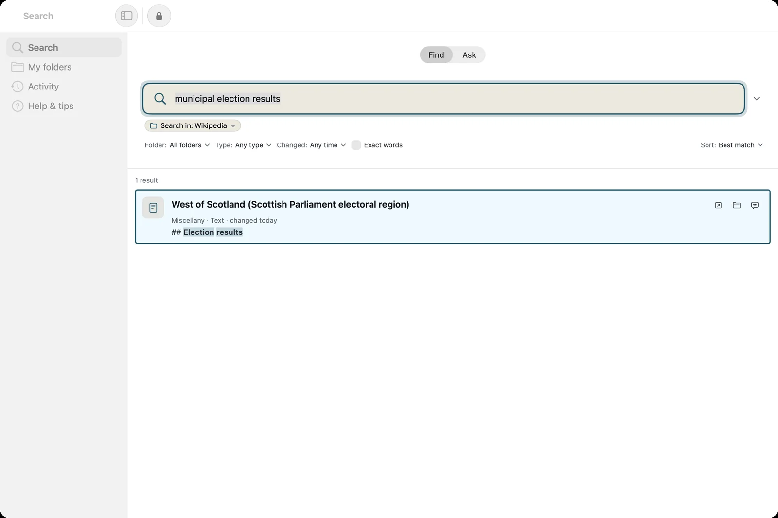Open the Folder: All folders filter

pos(177,145)
